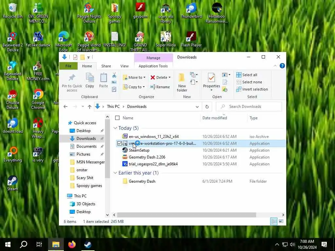This screenshot has height=251, width=335.
Task: Expand the Delete dropdown arrow
Action: click(170, 77)
